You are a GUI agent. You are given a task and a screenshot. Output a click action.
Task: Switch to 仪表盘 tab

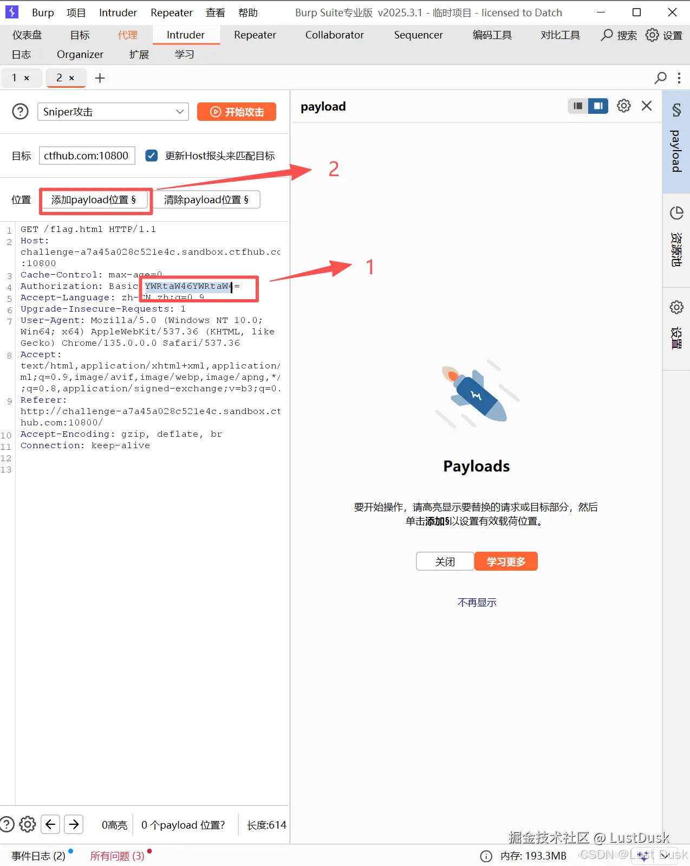tap(27, 35)
